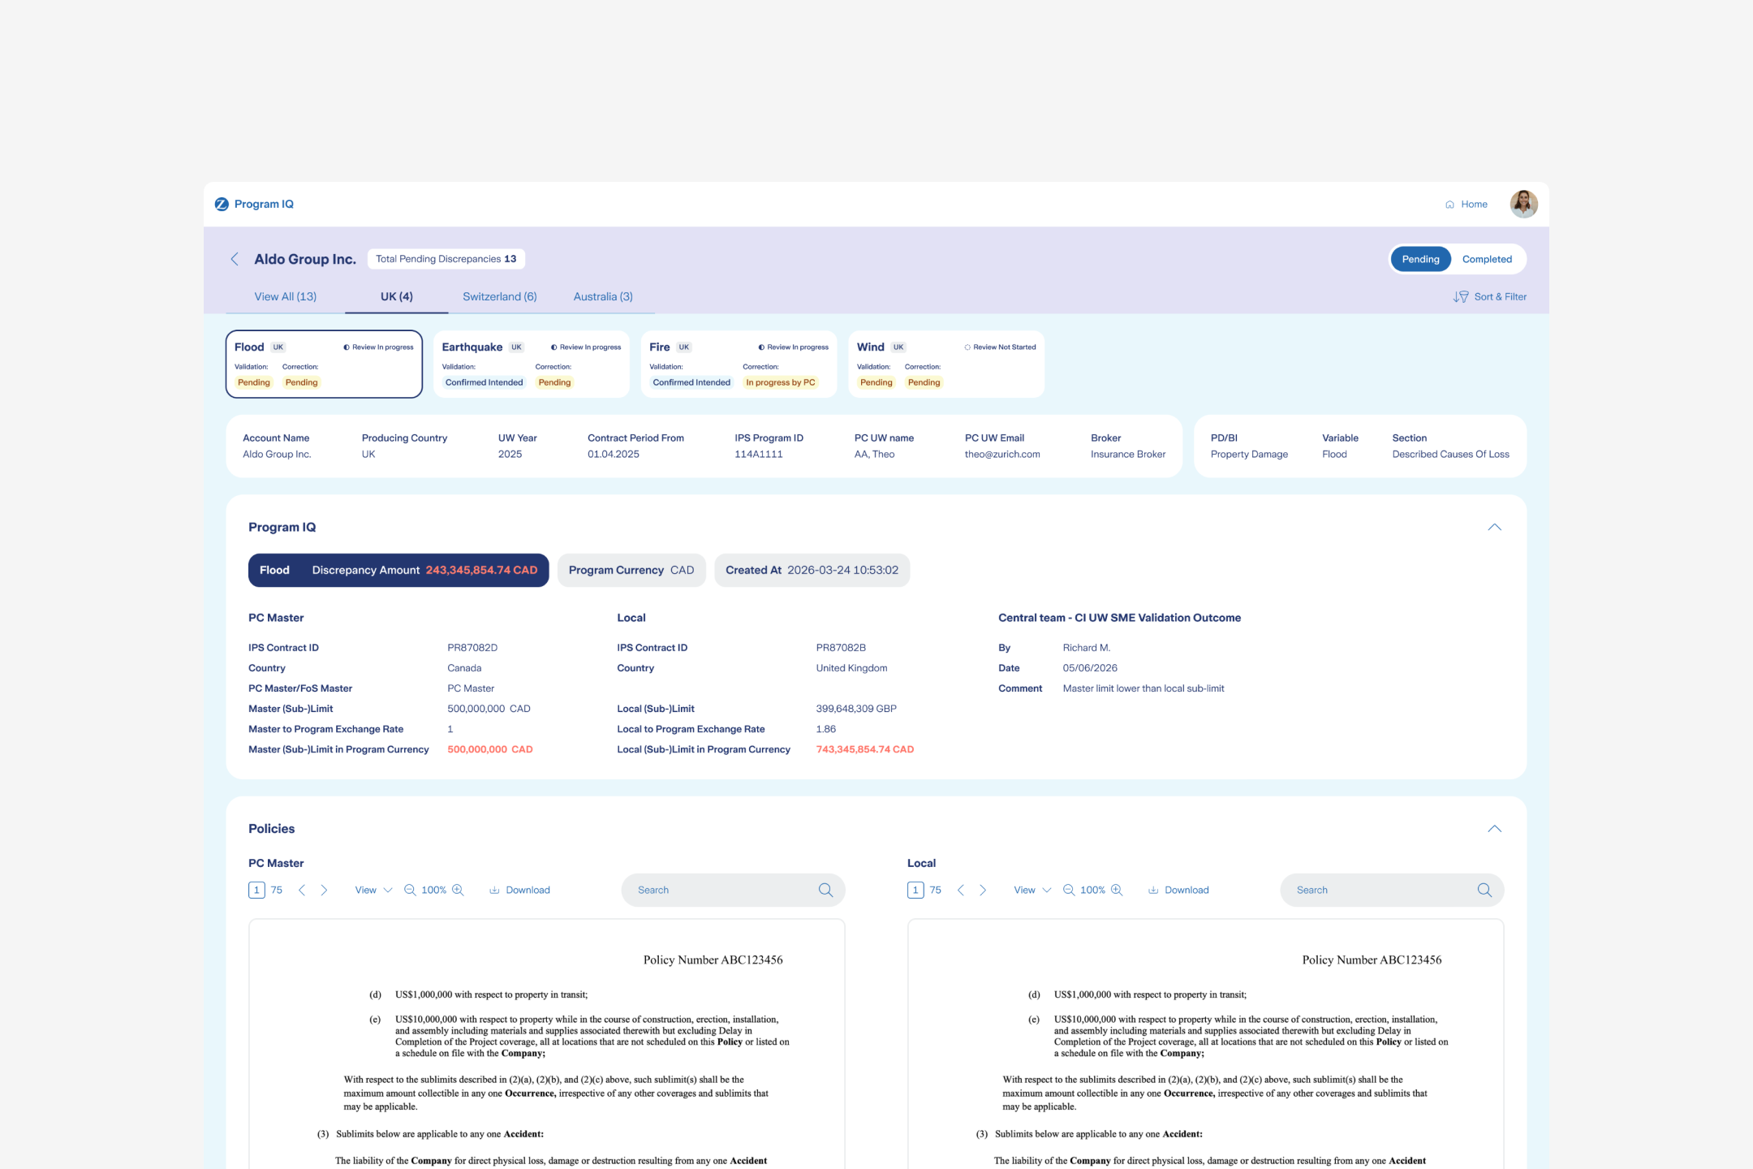The height and width of the screenshot is (1169, 1753).
Task: Open the View dropdown for Local policy
Action: pyautogui.click(x=1032, y=890)
